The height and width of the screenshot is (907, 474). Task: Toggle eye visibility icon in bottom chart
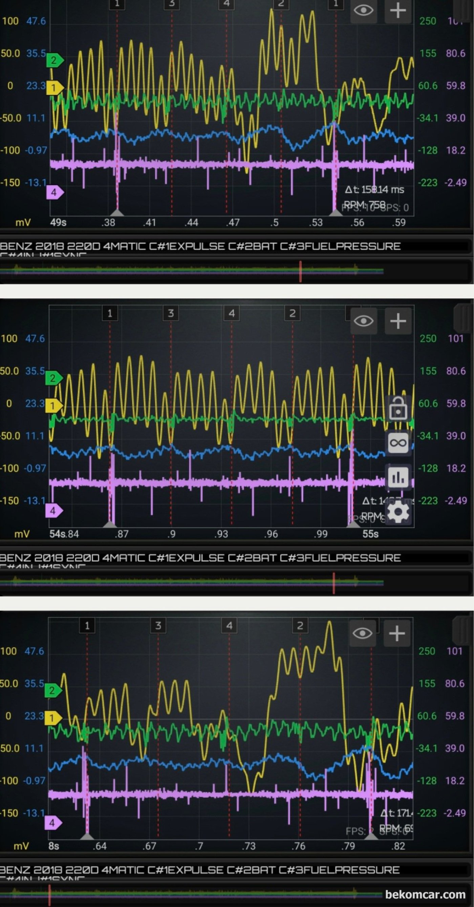point(362,633)
